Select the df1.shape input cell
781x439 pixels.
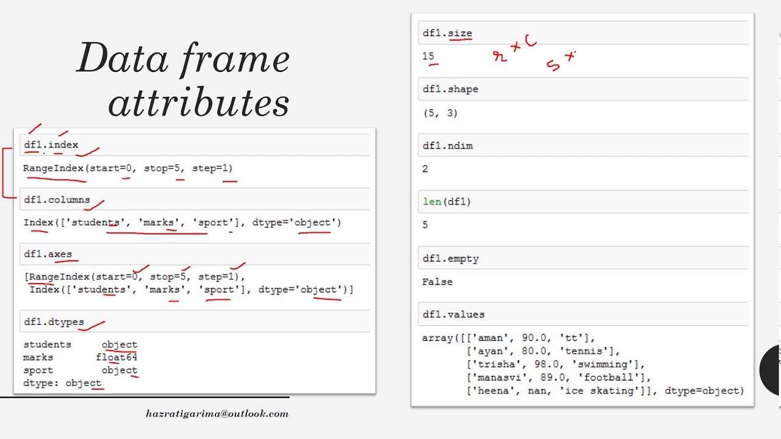click(x=583, y=90)
